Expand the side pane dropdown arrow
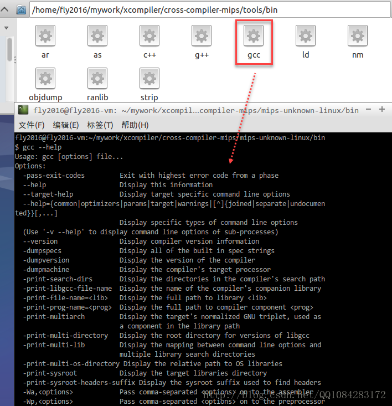The image size is (392, 406). [x=7, y=28]
